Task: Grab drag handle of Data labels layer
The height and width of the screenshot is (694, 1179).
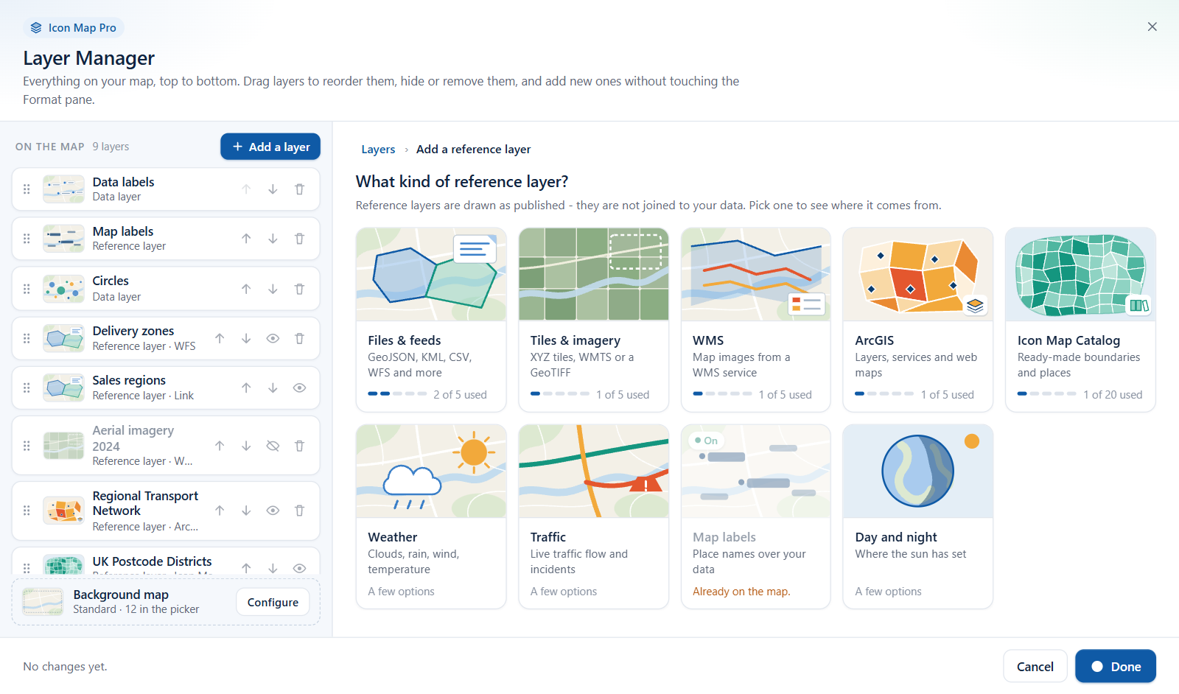Action: [27, 189]
